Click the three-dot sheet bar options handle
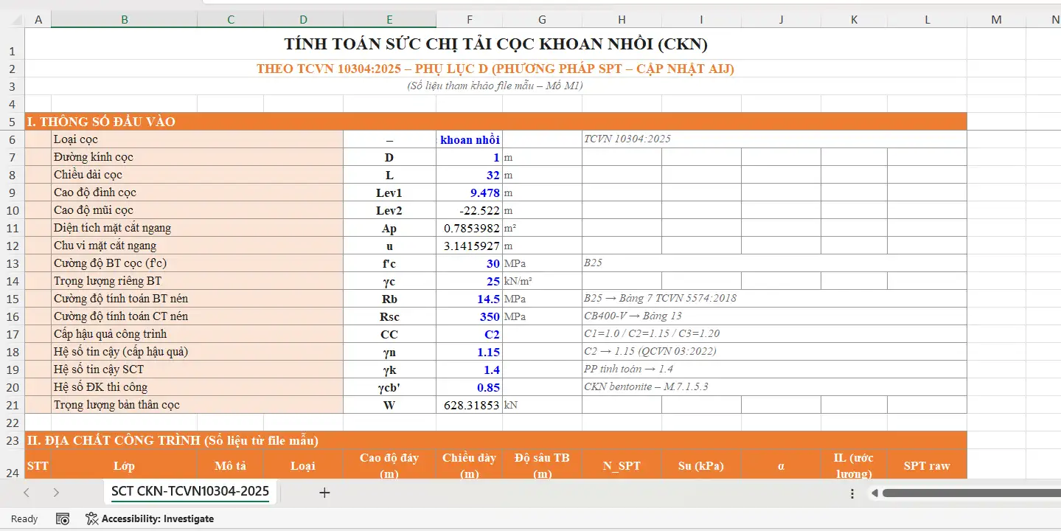 tap(852, 493)
